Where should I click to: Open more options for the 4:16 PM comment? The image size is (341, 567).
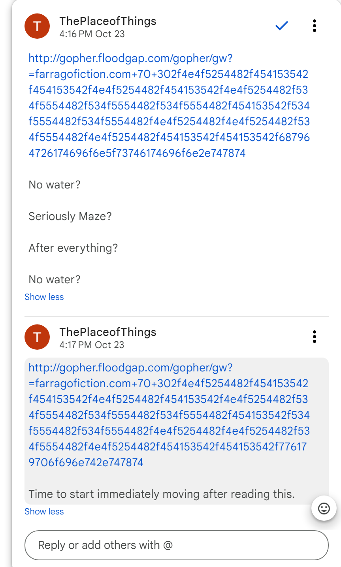click(314, 26)
